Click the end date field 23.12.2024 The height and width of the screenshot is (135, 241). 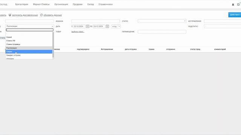coord(99,27)
